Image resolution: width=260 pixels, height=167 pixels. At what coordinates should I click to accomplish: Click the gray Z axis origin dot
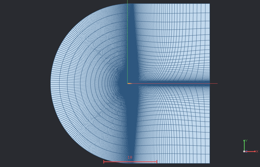tap(244, 151)
